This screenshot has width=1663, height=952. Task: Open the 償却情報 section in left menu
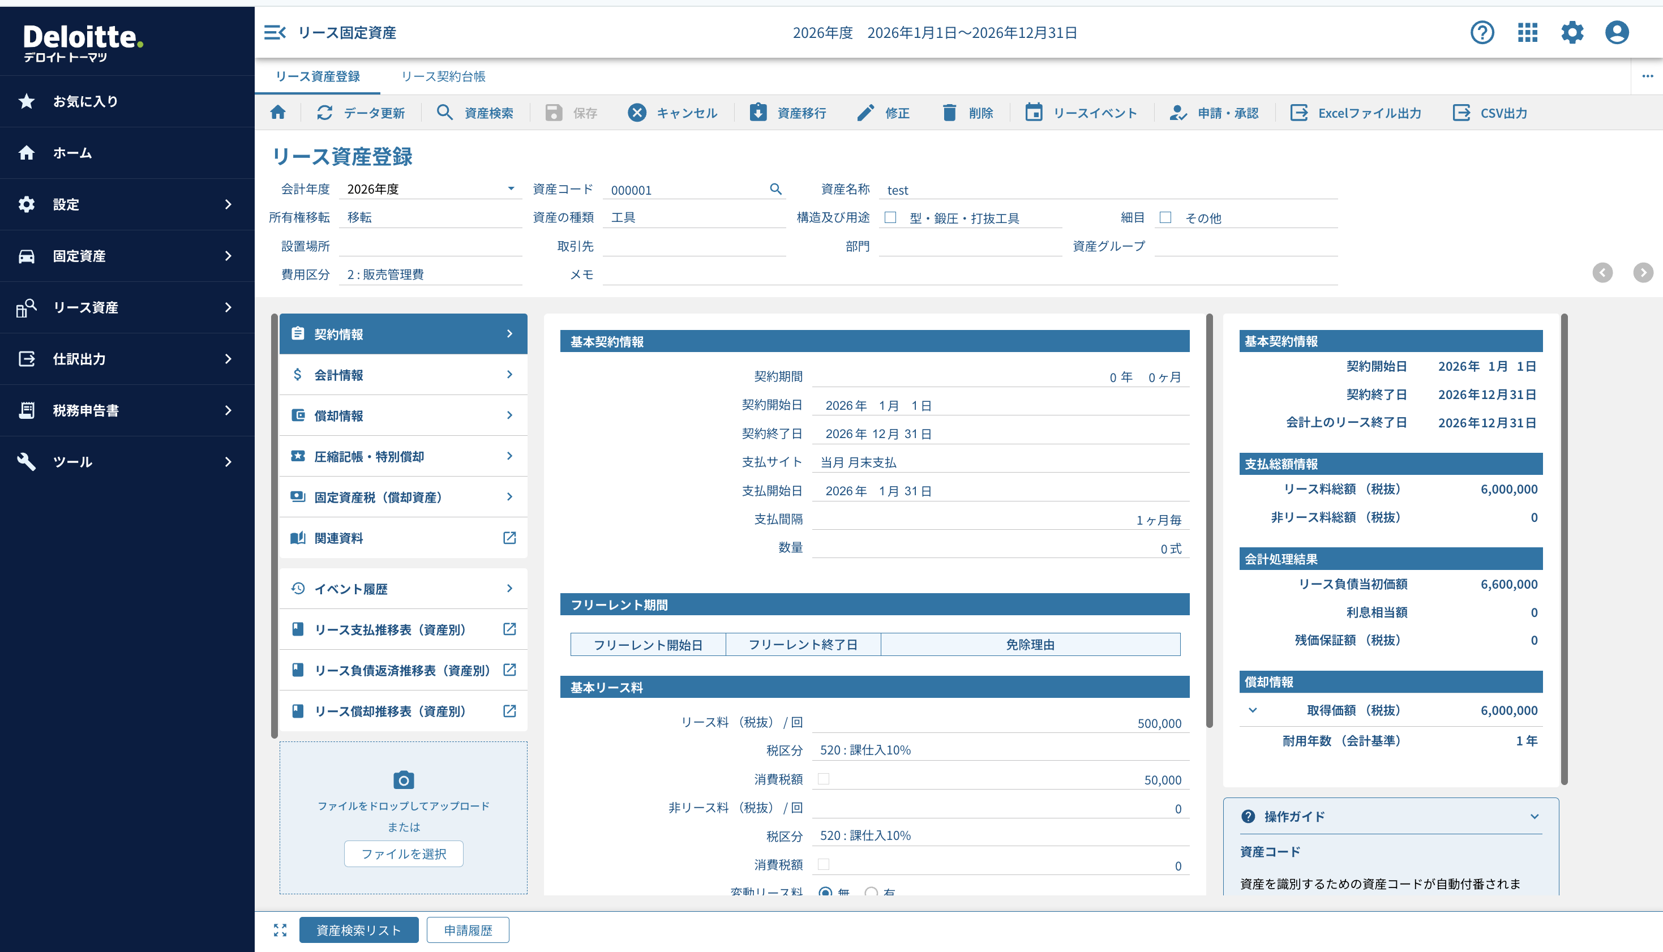tap(404, 415)
